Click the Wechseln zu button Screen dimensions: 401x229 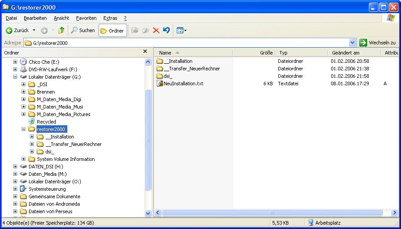pos(378,43)
